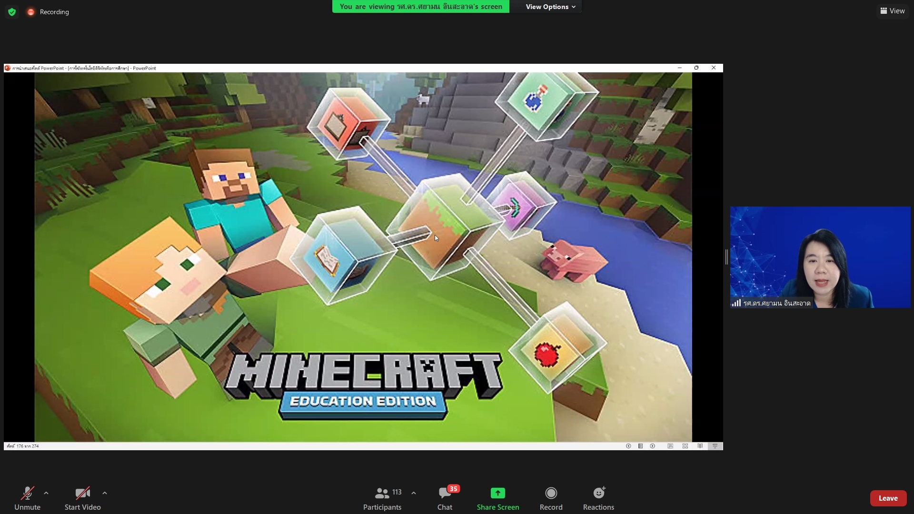Go to next slide in PowerPoint status bar
914x514 pixels.
click(x=653, y=446)
